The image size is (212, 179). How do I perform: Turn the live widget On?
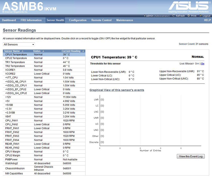coord(202,63)
